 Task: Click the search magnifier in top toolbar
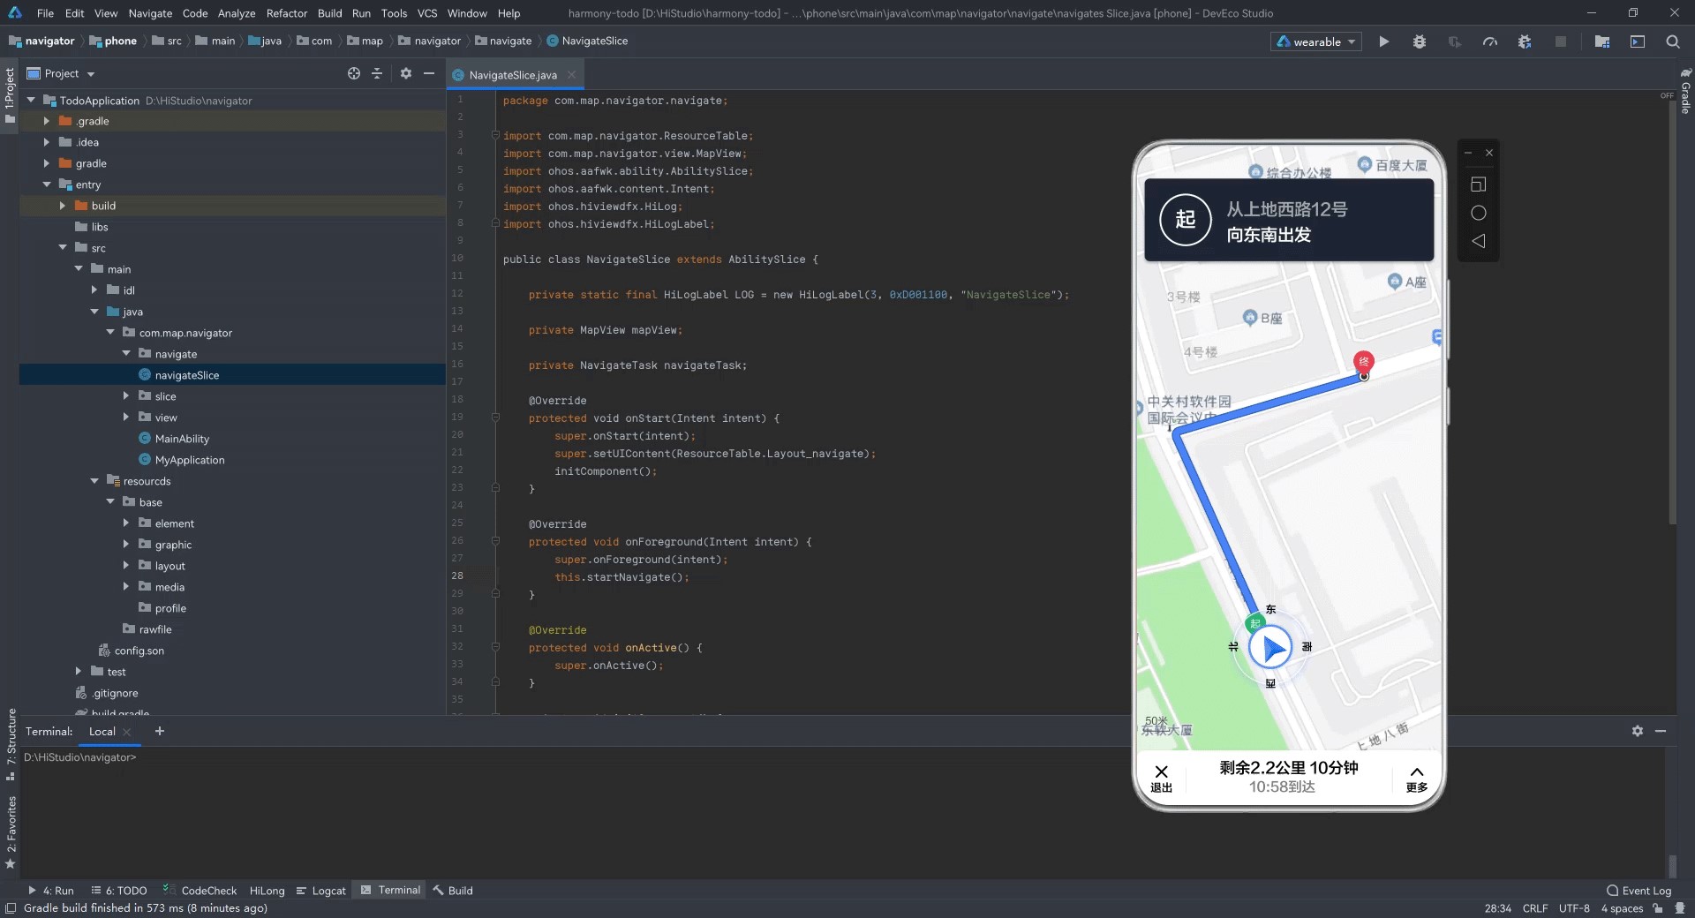pyautogui.click(x=1672, y=41)
